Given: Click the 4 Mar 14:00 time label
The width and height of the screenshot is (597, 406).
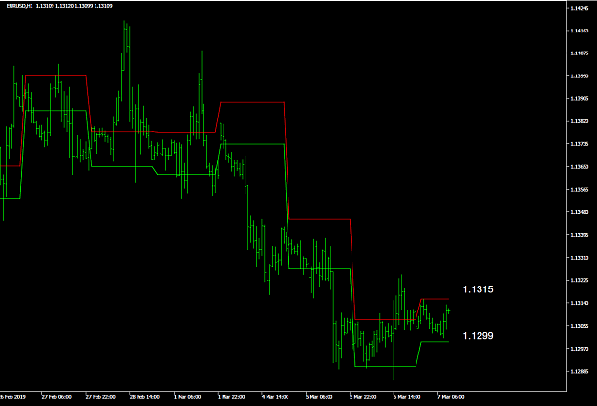Looking at the screenshot, I should point(275,397).
